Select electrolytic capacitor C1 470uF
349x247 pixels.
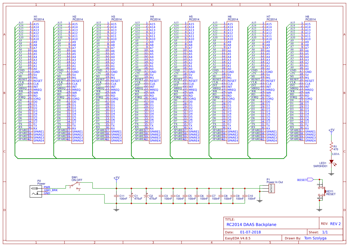132,197
